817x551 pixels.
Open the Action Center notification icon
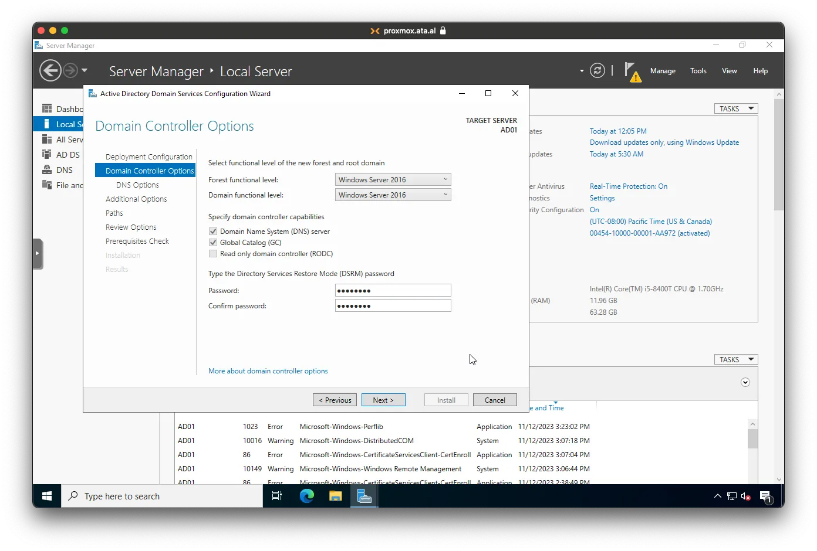point(766,497)
